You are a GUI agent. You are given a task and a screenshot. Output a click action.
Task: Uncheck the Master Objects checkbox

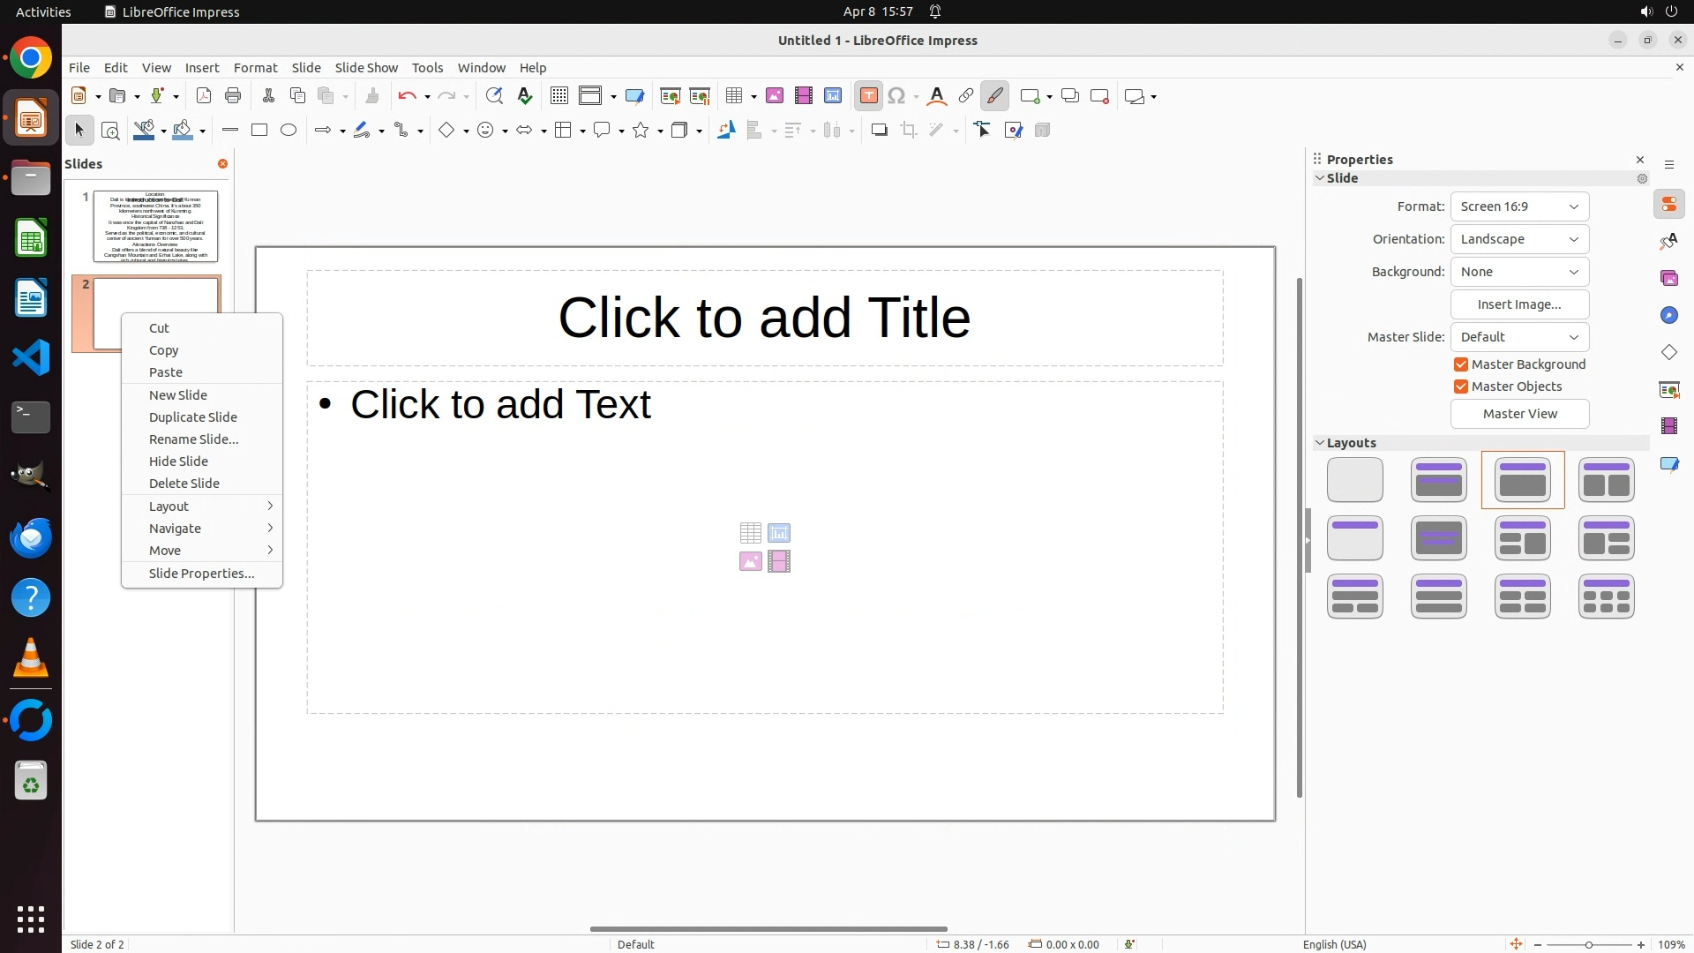point(1461,386)
